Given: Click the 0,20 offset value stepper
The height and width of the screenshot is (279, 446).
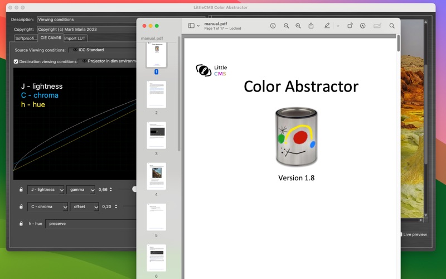Looking at the screenshot, I should tap(116, 206).
